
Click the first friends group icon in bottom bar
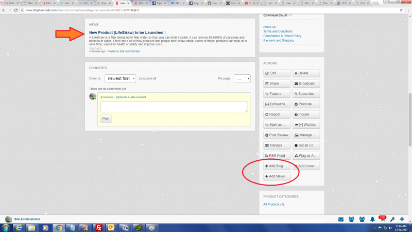pyautogui.click(x=351, y=219)
